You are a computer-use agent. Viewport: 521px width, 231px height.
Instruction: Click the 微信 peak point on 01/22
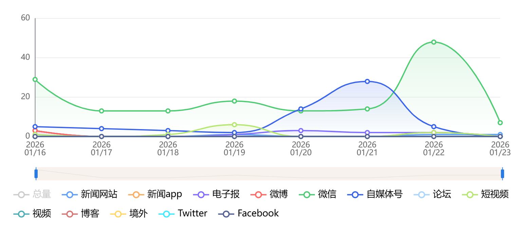pyautogui.click(x=434, y=42)
